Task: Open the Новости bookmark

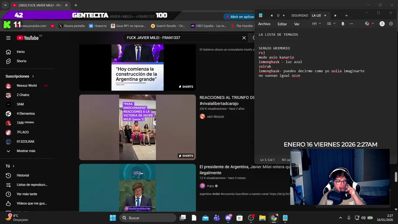Action: [x=97, y=26]
